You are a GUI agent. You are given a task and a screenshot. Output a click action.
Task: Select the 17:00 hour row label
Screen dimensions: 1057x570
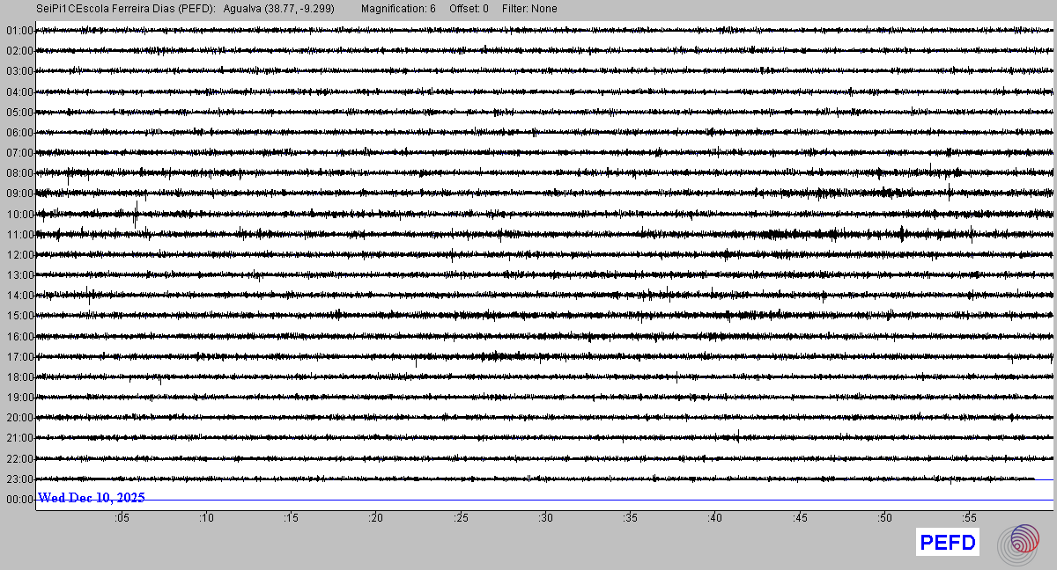19,357
